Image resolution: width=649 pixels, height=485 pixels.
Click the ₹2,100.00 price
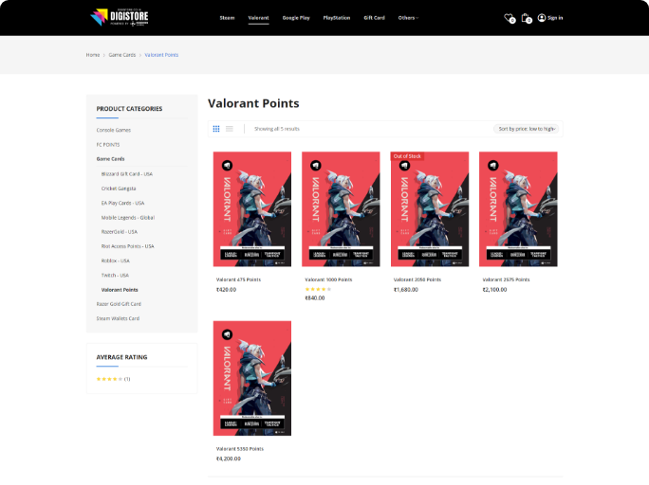494,290
